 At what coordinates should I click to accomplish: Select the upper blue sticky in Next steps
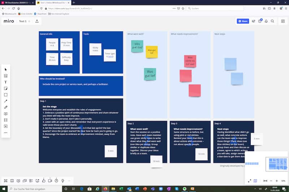230,64
